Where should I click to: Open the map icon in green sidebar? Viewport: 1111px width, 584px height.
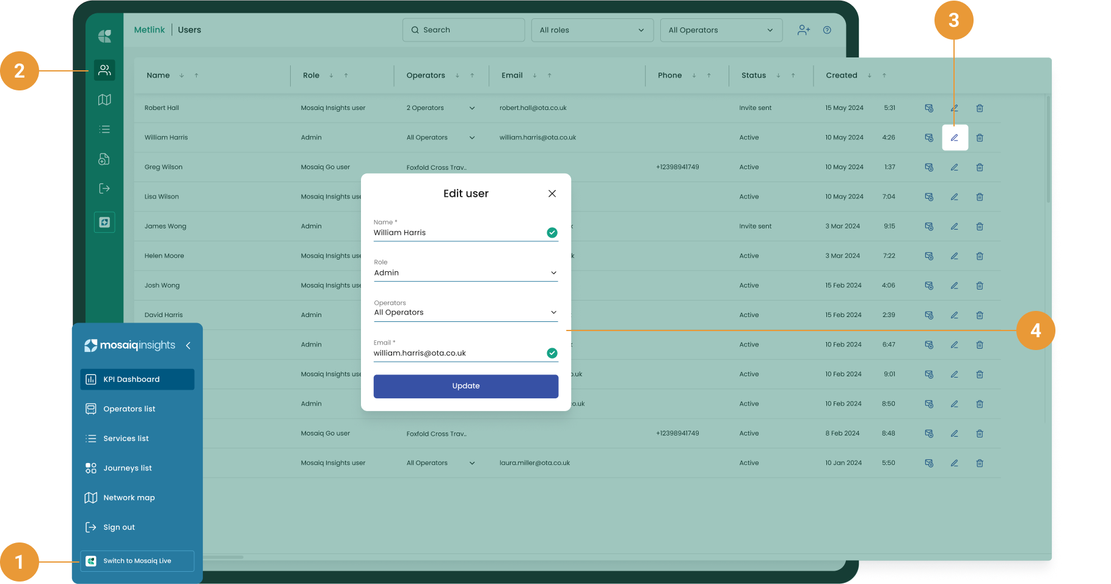104,100
